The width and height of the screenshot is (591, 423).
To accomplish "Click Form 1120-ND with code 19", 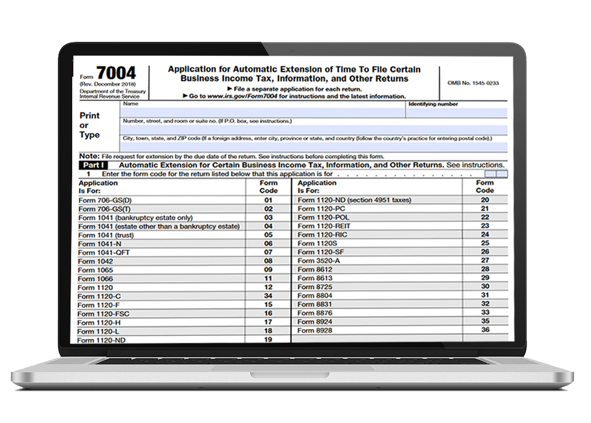I will [x=101, y=340].
